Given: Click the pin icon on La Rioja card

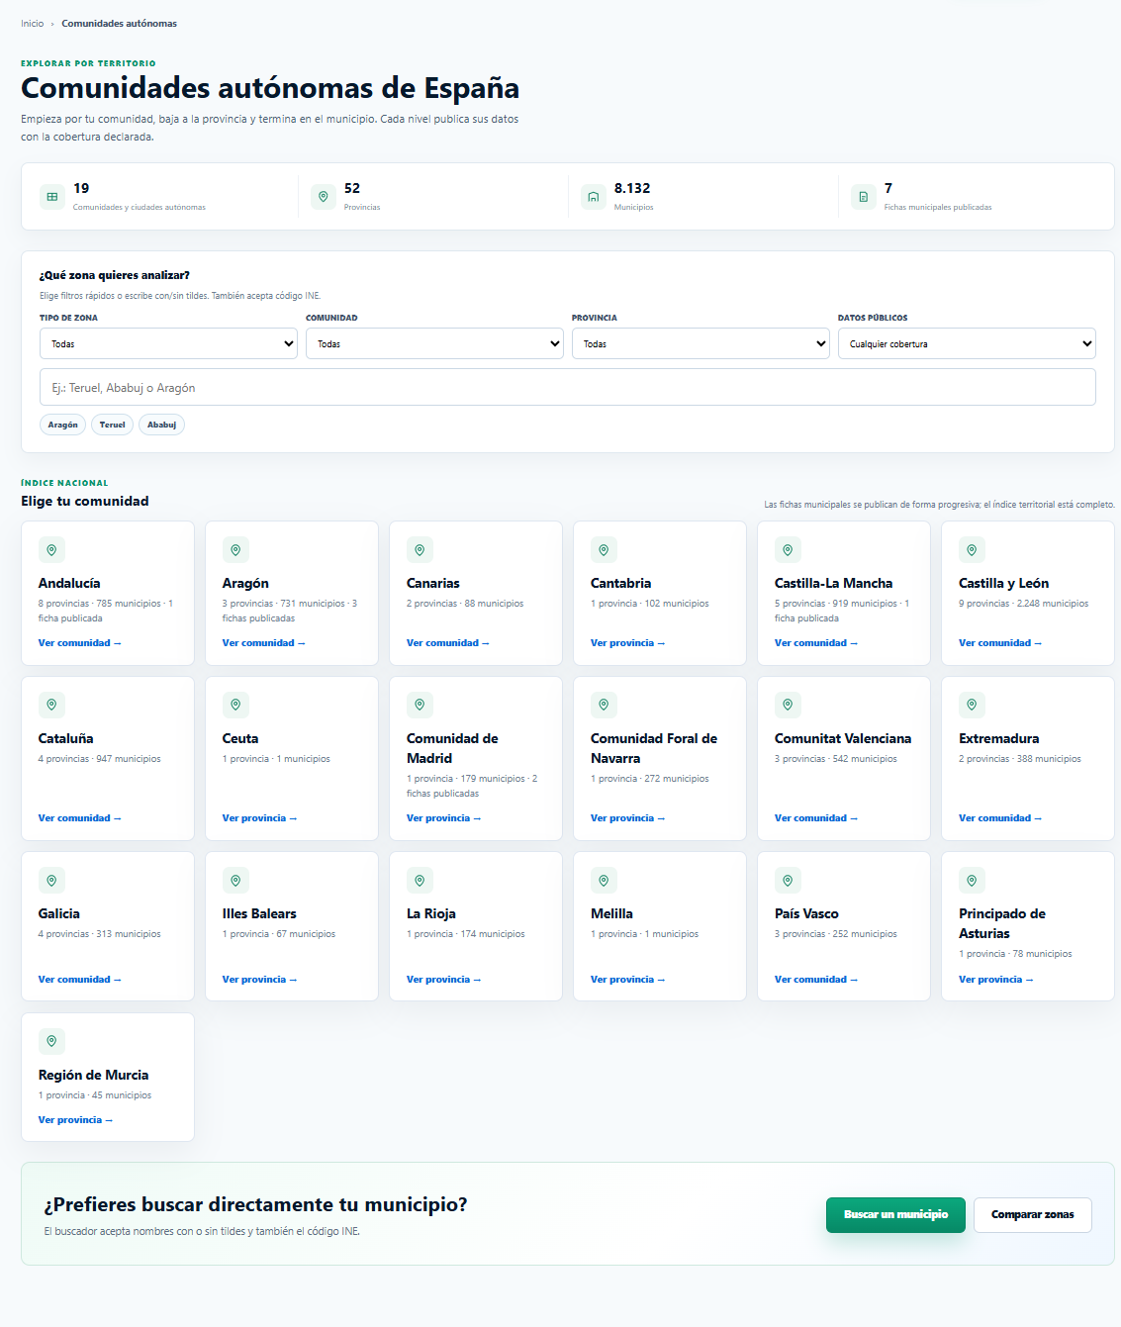Looking at the screenshot, I should 420,881.
